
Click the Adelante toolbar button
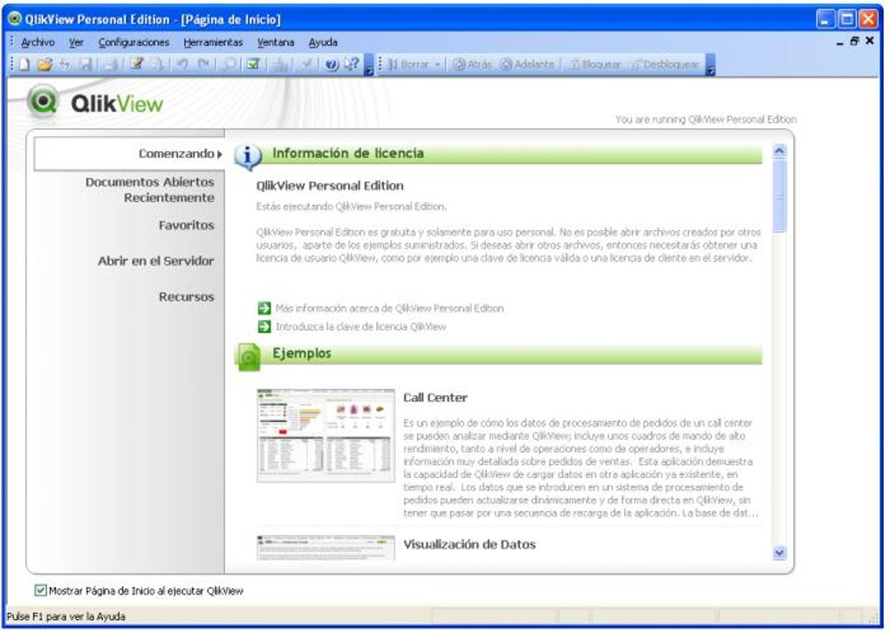[x=527, y=65]
